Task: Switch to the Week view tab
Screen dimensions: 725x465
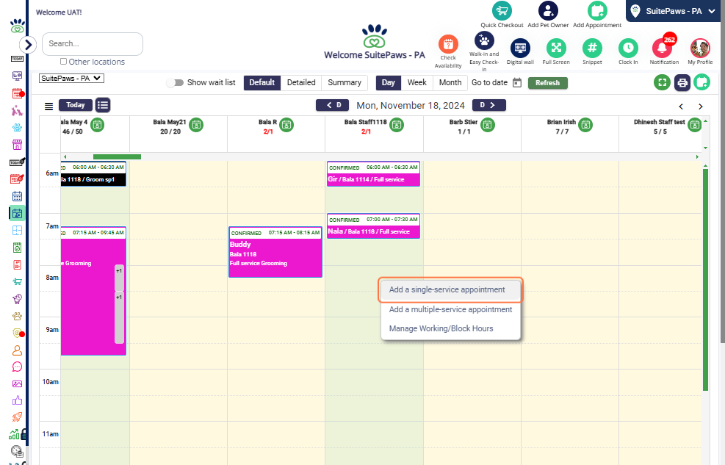Action: click(x=417, y=83)
